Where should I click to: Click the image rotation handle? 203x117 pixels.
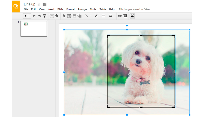[x=127, y=26]
